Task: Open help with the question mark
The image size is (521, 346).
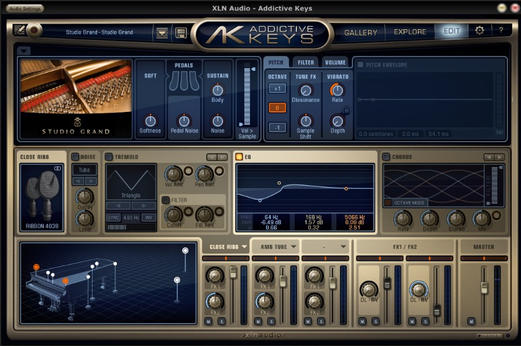Action: coord(500,30)
